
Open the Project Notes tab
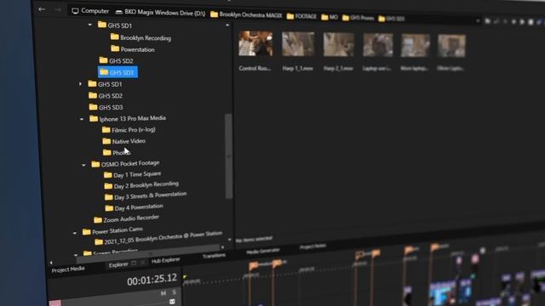tap(313, 246)
